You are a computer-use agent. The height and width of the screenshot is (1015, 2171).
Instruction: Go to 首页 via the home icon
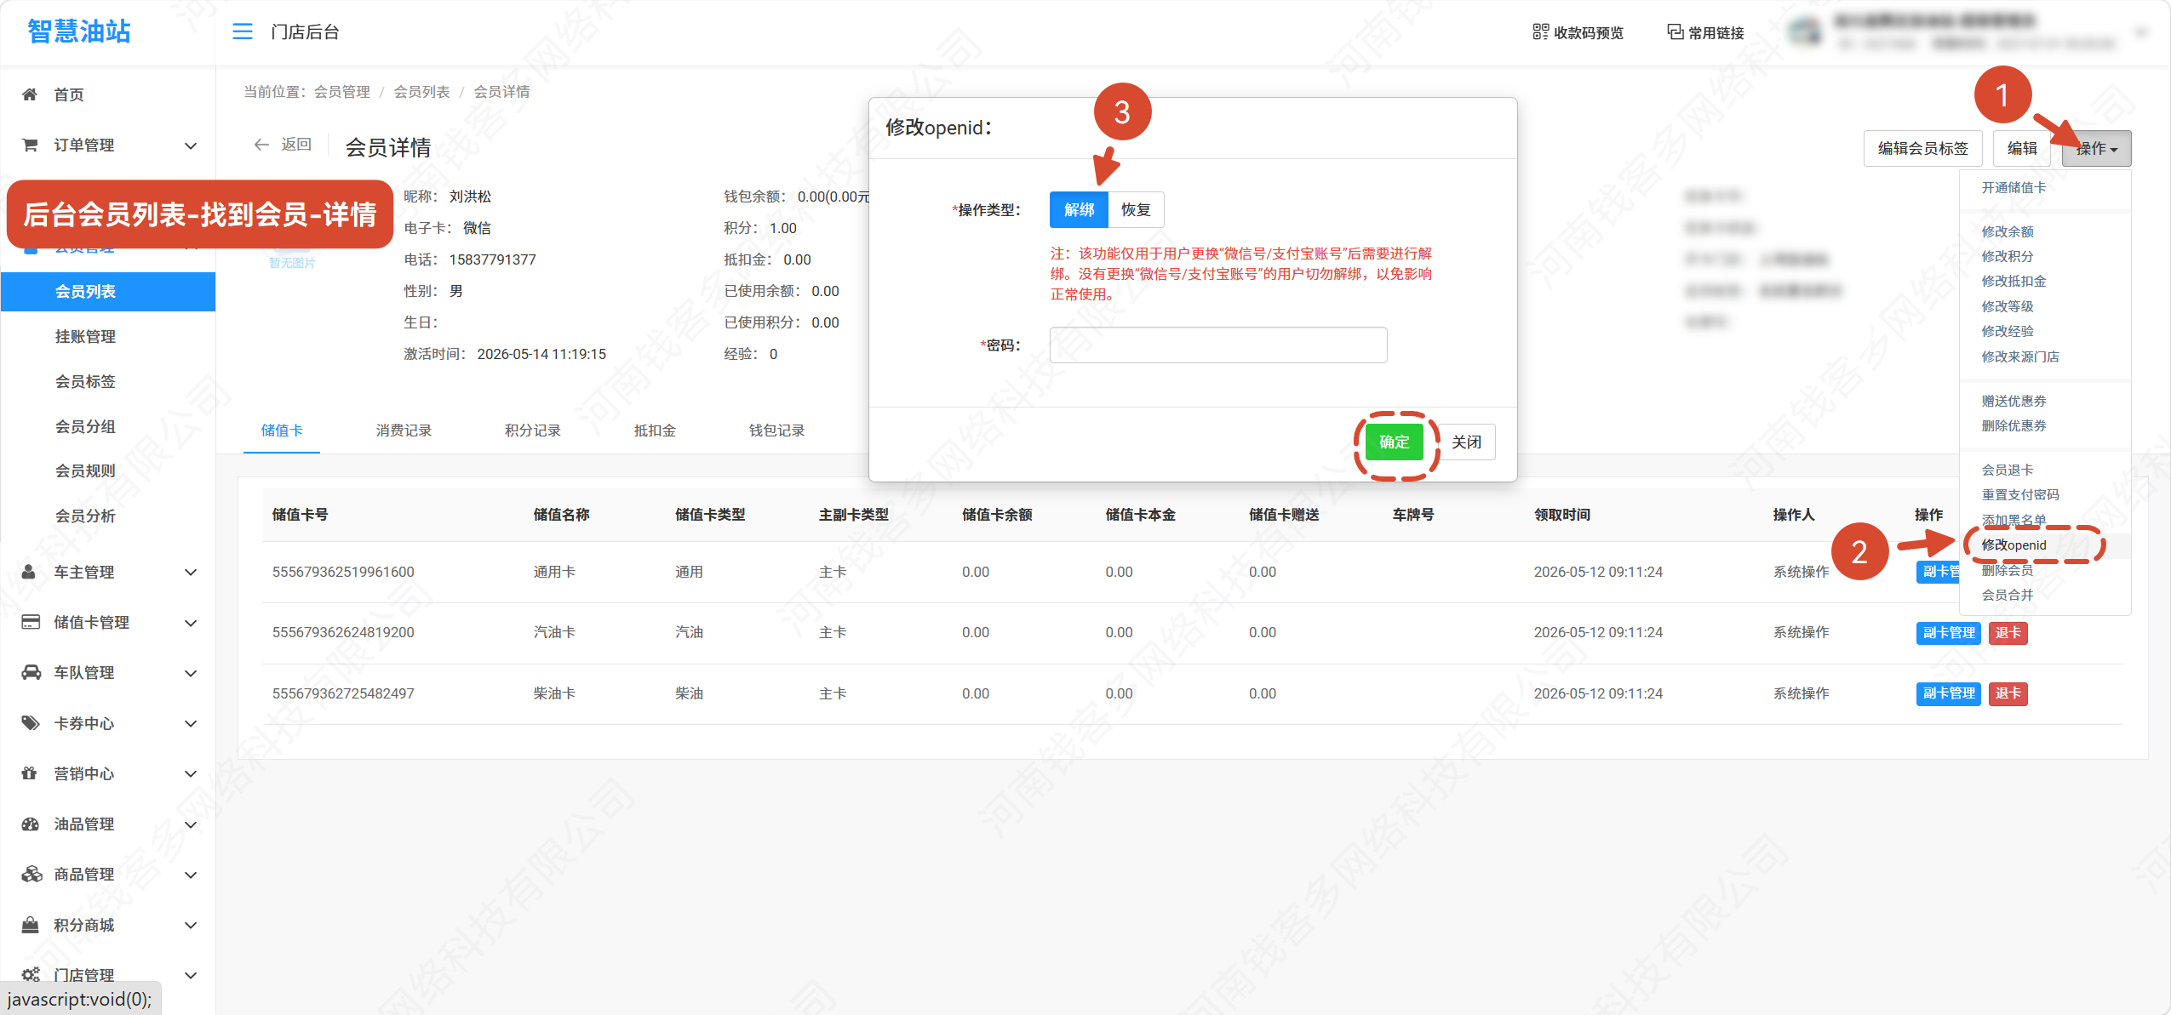(30, 94)
